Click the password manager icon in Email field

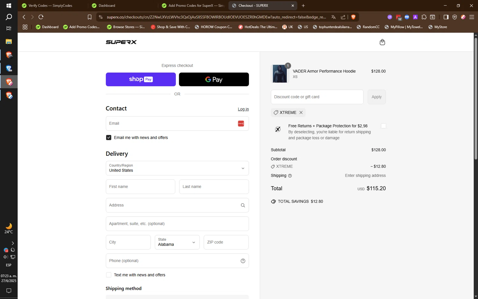point(241,123)
